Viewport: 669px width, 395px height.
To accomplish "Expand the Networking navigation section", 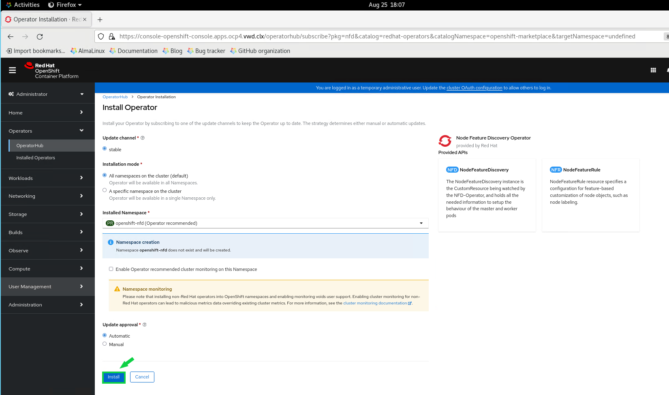I will [47, 196].
